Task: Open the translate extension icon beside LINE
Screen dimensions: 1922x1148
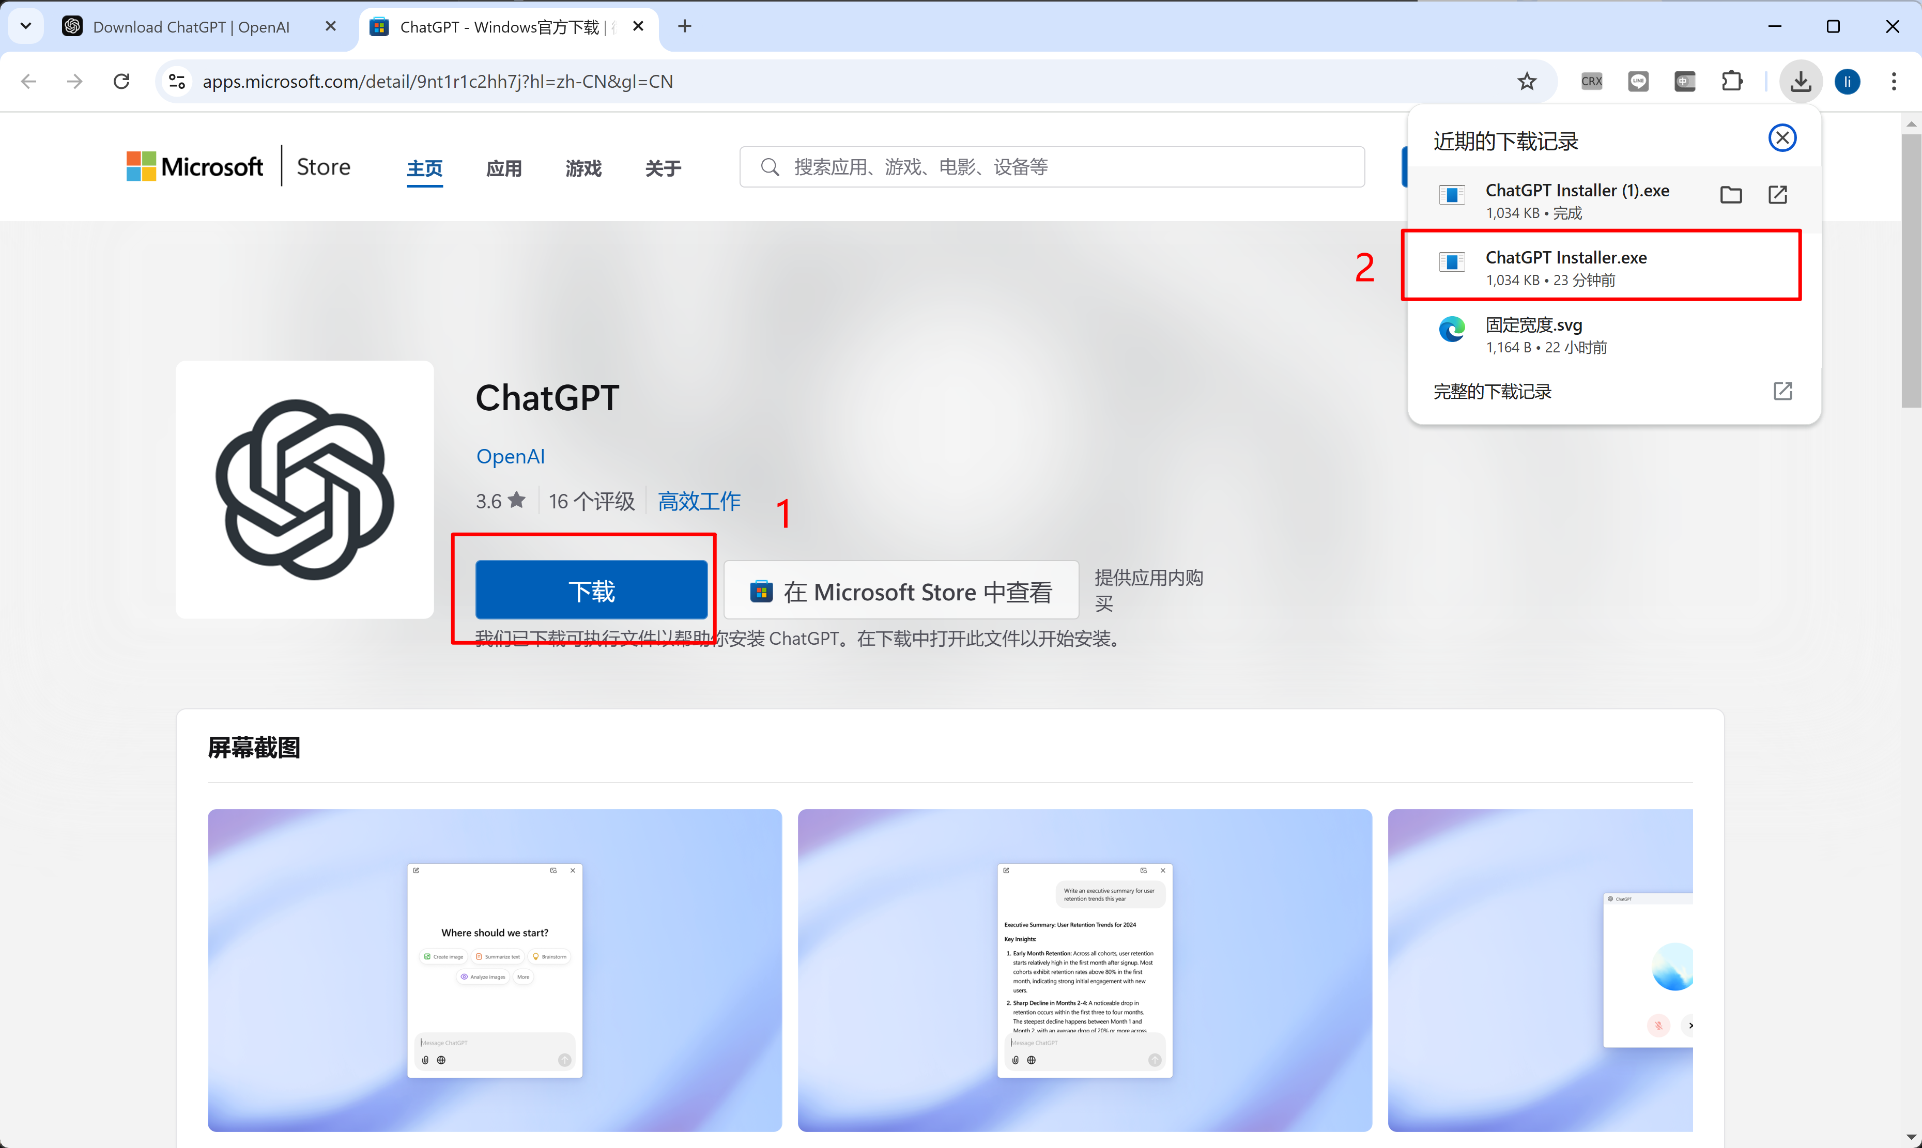Action: click(x=1684, y=81)
